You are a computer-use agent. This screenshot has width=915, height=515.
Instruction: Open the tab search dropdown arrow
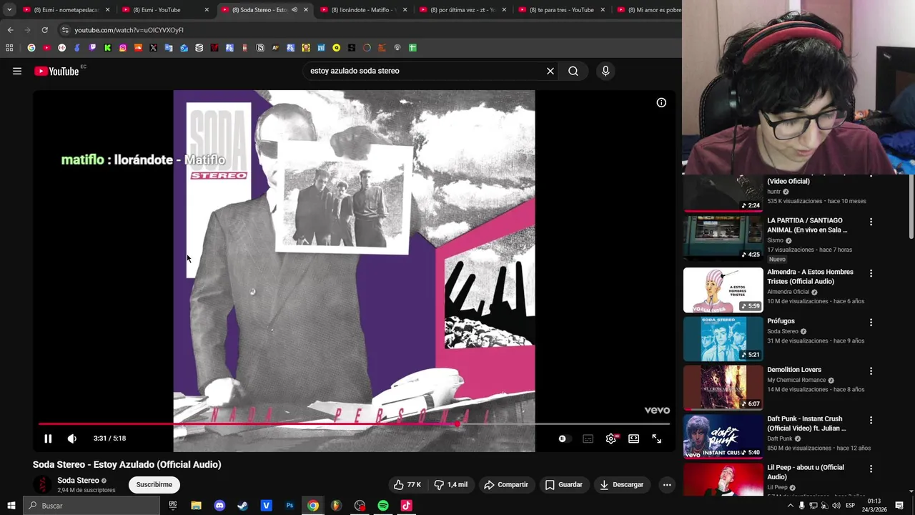9,10
